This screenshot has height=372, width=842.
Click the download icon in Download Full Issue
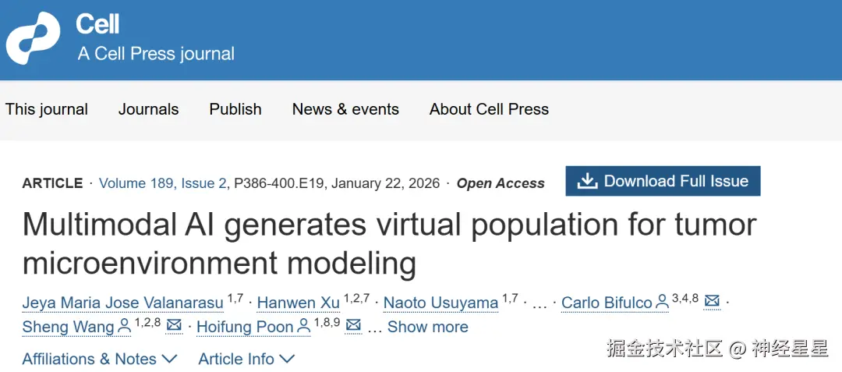pos(586,181)
